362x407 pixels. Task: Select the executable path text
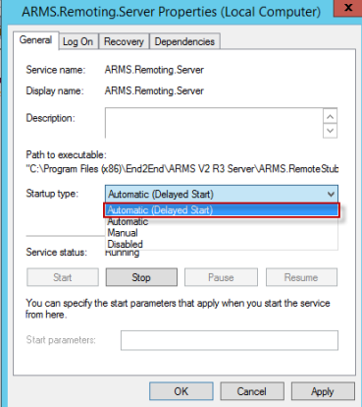[182, 169]
